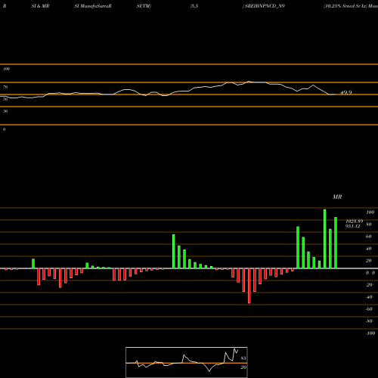Select the tallest green MR histogram bar
This screenshot has height=378, width=378.
(325, 239)
